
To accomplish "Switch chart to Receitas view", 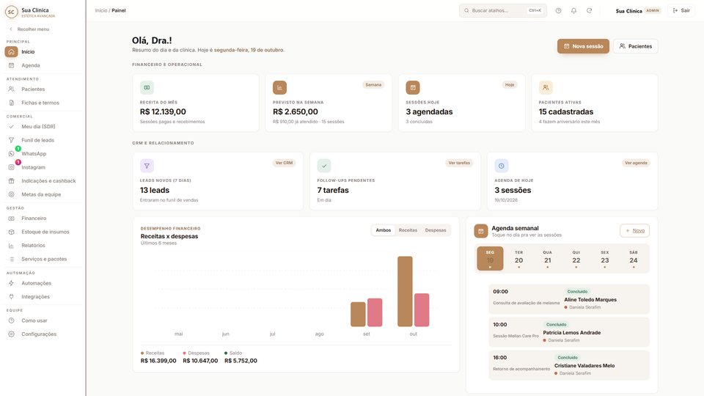I will coord(408,230).
